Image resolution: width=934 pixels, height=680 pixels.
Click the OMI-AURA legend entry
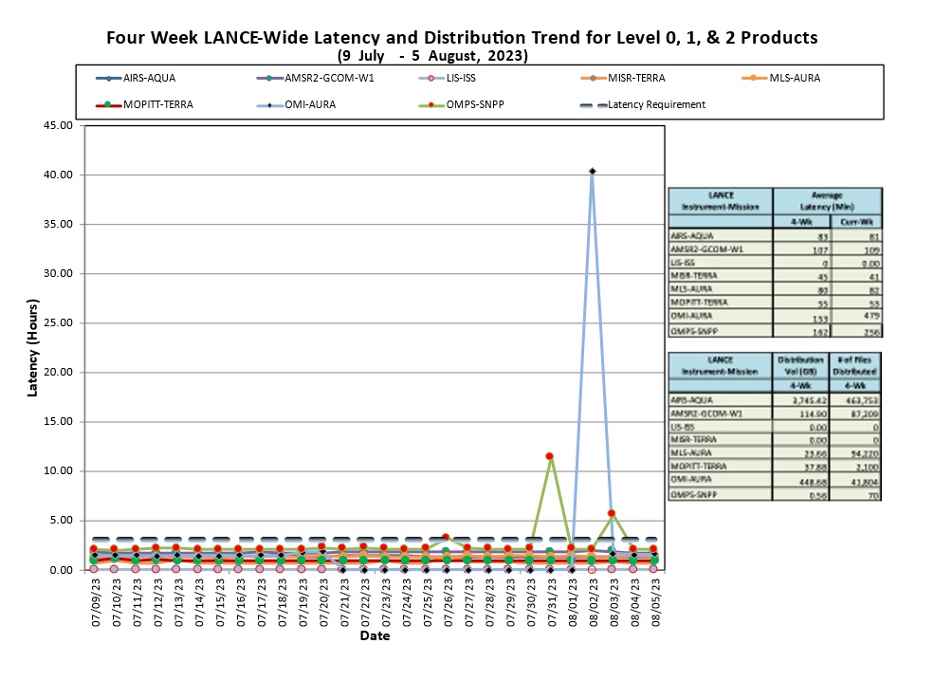[x=296, y=105]
